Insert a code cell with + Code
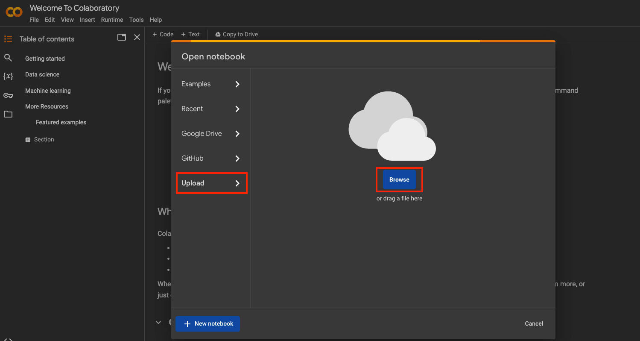Image resolution: width=640 pixels, height=341 pixels. 162,34
